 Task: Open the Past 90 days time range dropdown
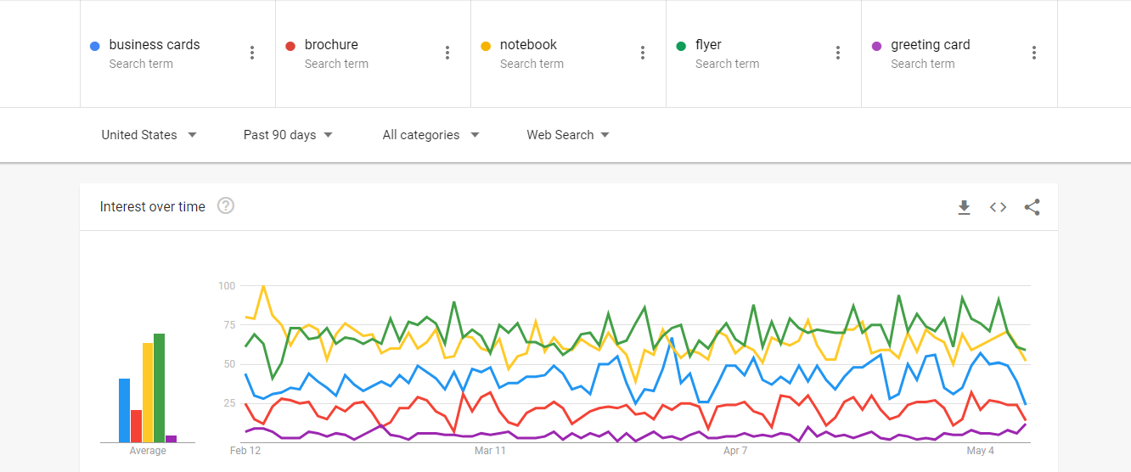coord(288,135)
